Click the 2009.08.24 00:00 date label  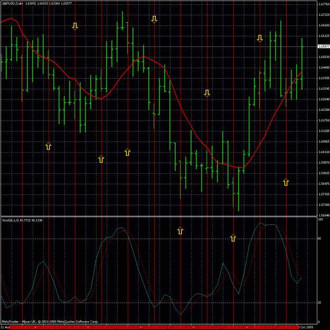pos(49,327)
